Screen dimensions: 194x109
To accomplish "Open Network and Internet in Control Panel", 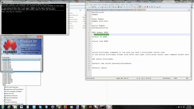I will 12,98.
